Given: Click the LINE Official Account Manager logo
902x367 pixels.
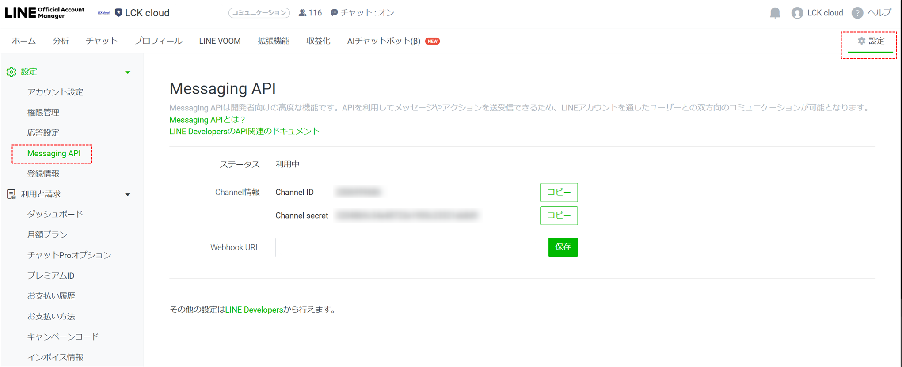Looking at the screenshot, I should pos(45,13).
